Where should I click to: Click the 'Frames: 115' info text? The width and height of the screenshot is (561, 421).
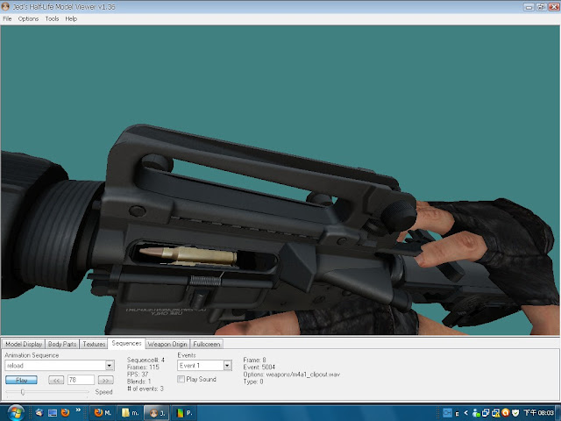pyautogui.click(x=143, y=367)
